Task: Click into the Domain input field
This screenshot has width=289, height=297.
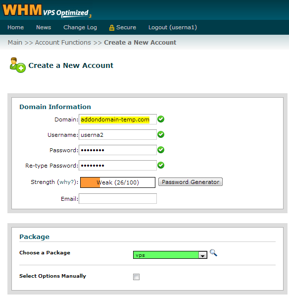Action: tap(118, 119)
